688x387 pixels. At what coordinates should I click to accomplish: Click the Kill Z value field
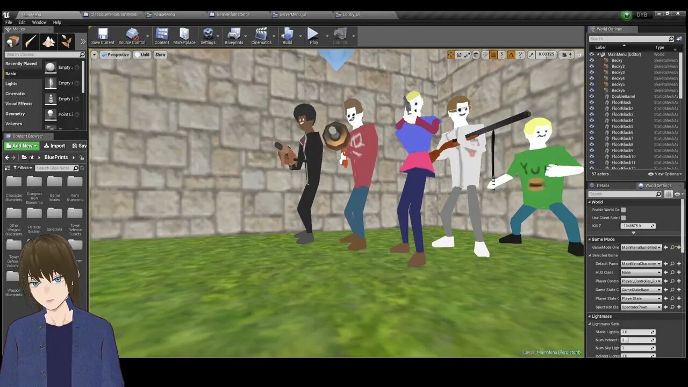point(638,226)
